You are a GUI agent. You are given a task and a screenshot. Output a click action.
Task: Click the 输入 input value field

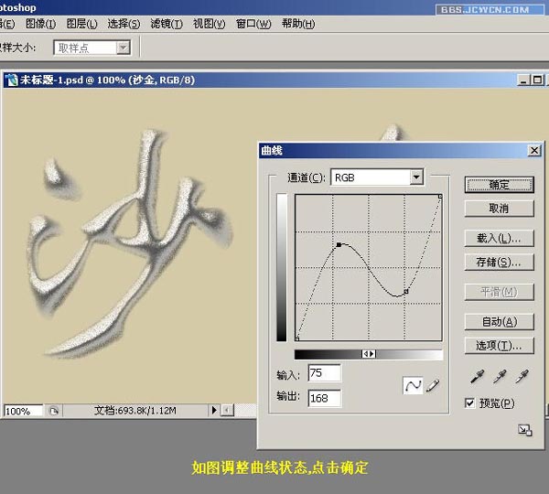tap(324, 373)
